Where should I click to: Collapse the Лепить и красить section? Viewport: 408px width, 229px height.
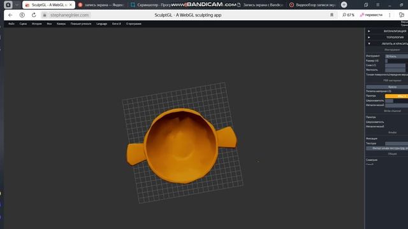[x=387, y=44]
